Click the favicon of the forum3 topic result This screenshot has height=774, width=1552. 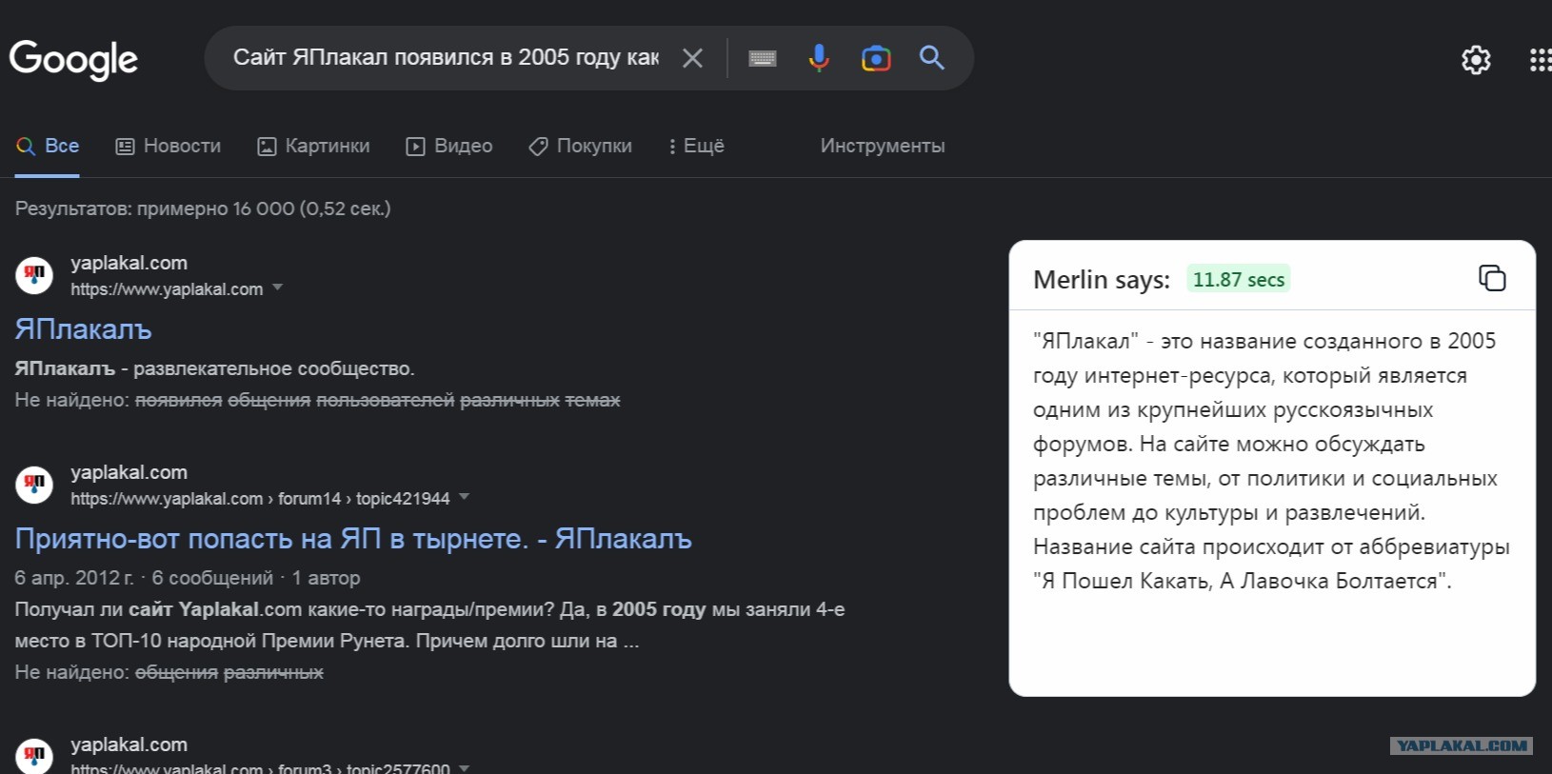(34, 756)
